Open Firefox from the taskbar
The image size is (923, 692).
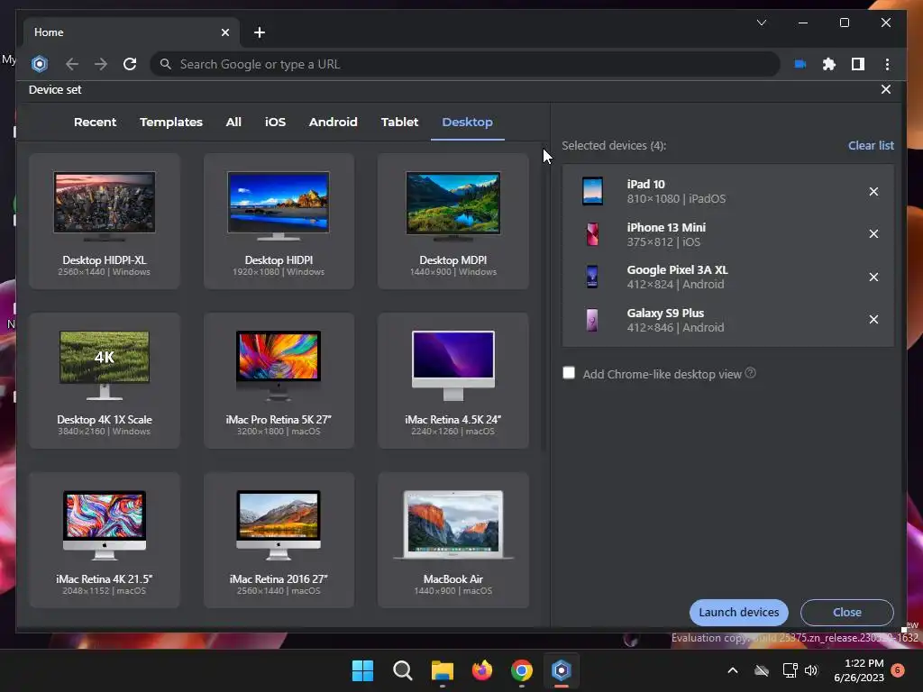pyautogui.click(x=482, y=670)
